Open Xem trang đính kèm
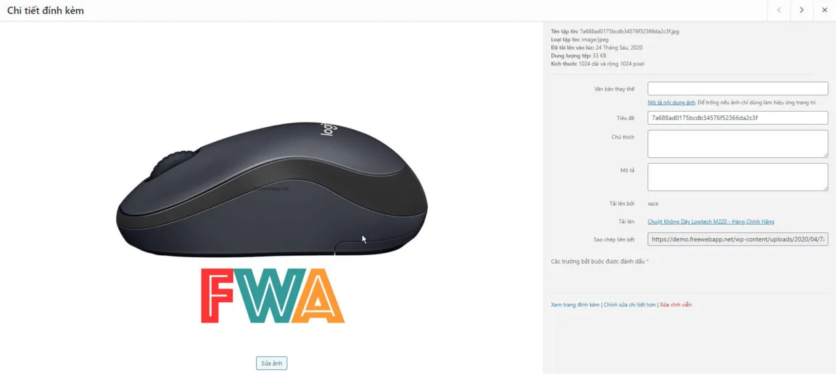Image resolution: width=836 pixels, height=374 pixels. pyautogui.click(x=575, y=305)
